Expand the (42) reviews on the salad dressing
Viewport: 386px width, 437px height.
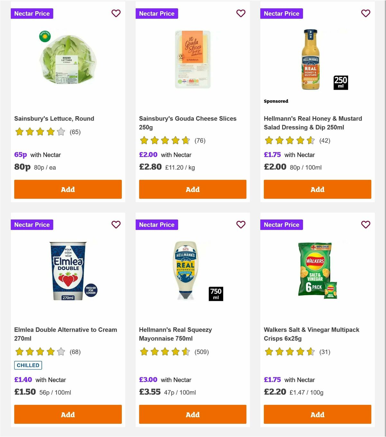(325, 141)
